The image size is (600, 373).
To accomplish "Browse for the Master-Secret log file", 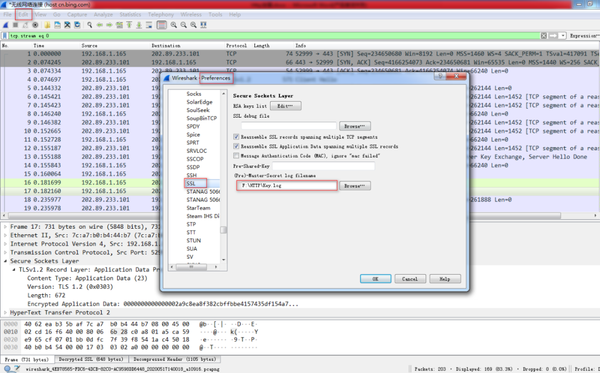I will point(354,186).
